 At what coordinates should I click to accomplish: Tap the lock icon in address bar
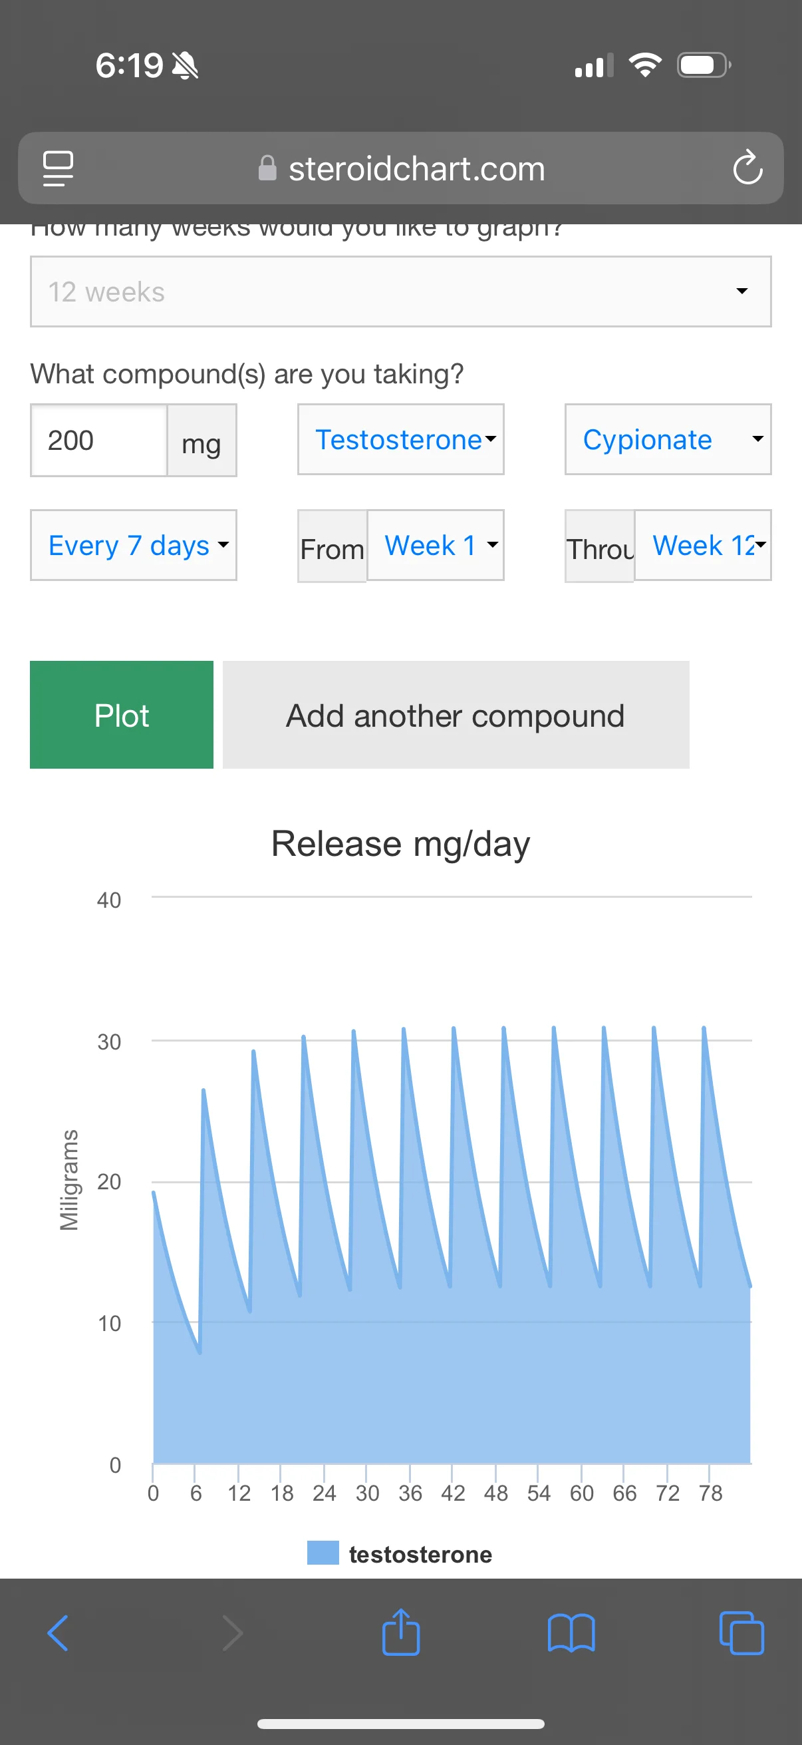pos(267,168)
